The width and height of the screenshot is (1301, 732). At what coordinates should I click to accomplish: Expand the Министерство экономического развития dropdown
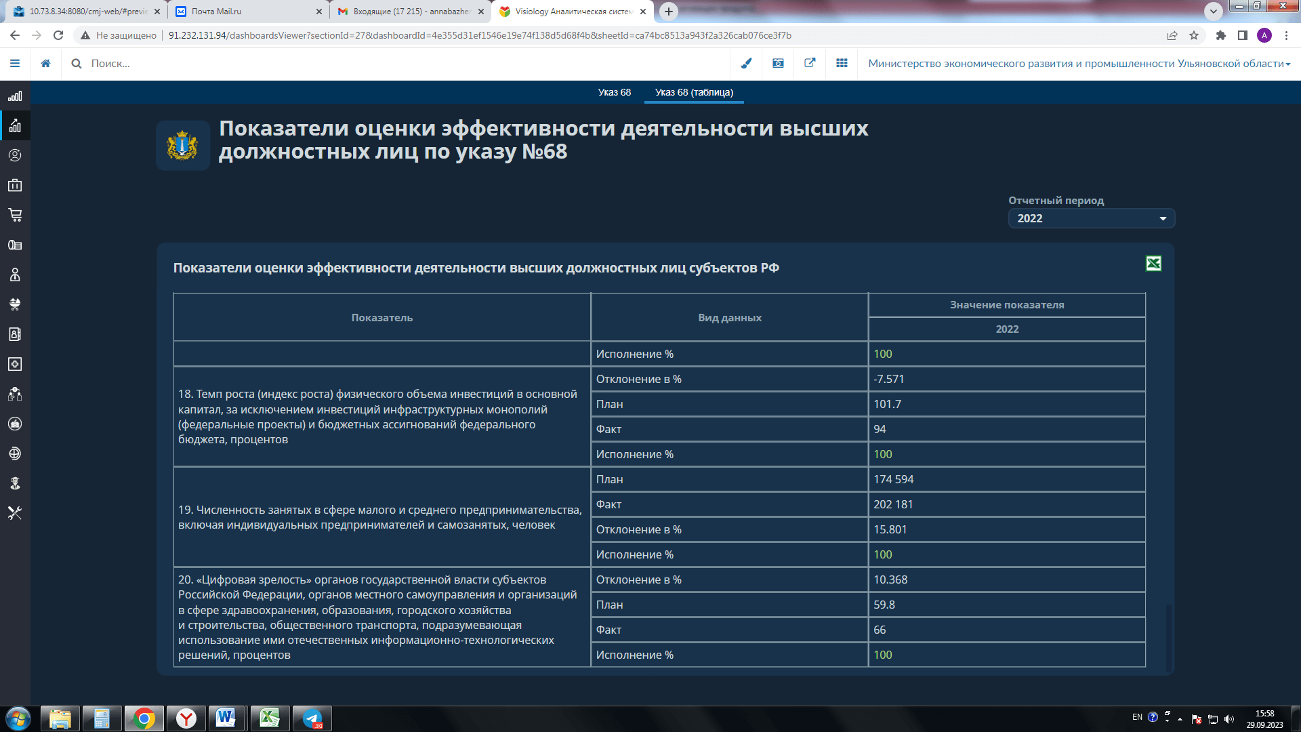(x=1079, y=63)
